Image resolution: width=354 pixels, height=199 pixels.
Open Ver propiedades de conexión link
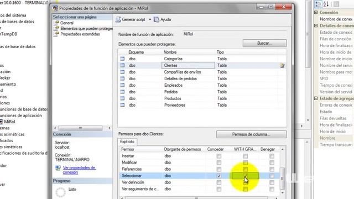(x=79, y=170)
